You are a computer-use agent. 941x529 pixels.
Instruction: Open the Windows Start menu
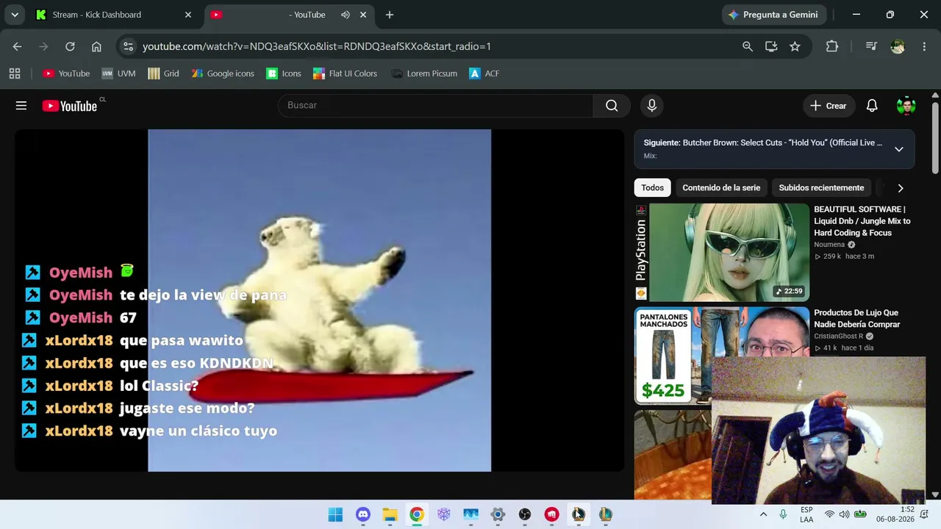(x=335, y=514)
